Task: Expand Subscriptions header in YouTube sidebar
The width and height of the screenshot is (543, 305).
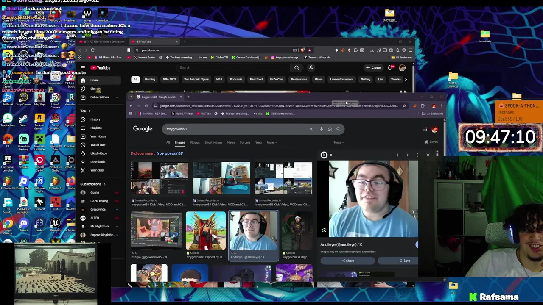Action: [93, 184]
